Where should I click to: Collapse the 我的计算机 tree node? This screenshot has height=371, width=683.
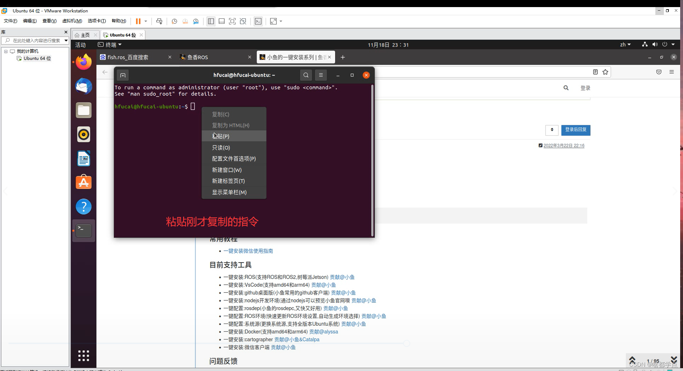click(6, 51)
